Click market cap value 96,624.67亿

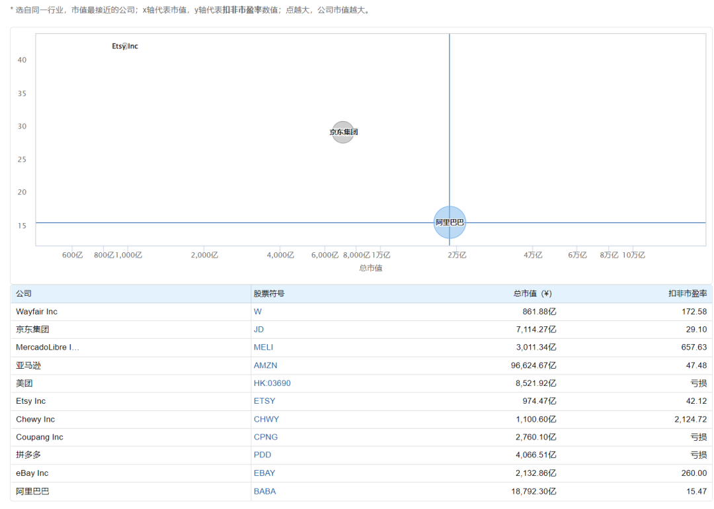(534, 365)
